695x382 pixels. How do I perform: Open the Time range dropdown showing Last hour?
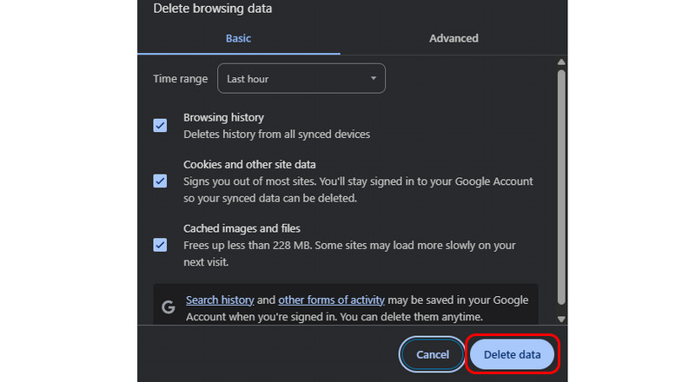pyautogui.click(x=301, y=78)
